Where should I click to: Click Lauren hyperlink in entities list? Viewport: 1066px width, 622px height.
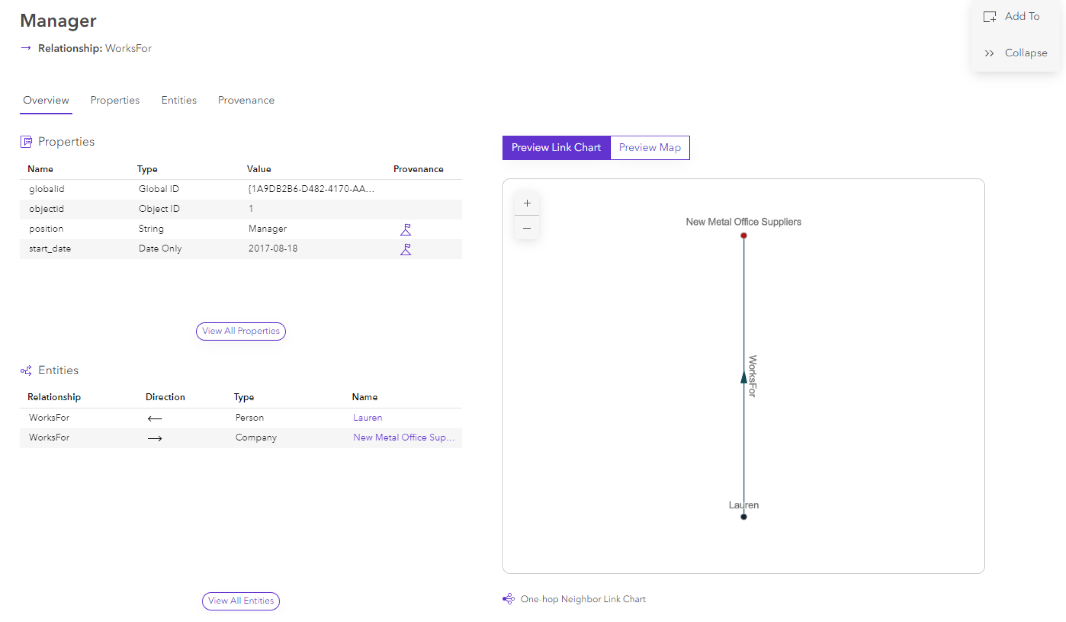point(368,417)
